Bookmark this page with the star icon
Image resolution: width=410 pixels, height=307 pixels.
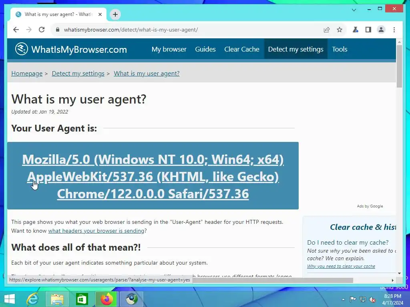click(x=340, y=30)
